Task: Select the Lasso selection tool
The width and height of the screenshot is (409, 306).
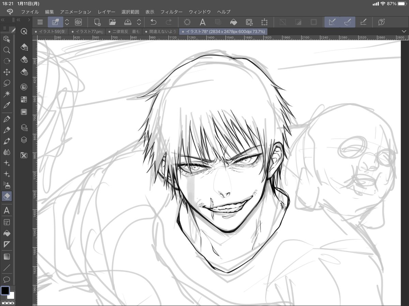Action: [x=6, y=83]
